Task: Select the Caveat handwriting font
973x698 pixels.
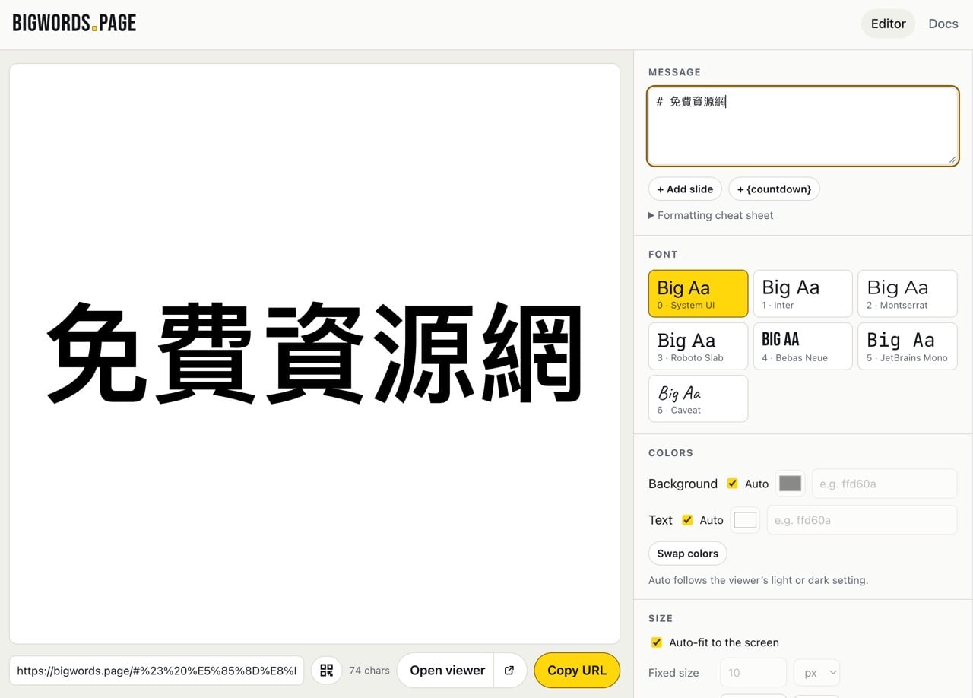Action: pyautogui.click(x=698, y=398)
